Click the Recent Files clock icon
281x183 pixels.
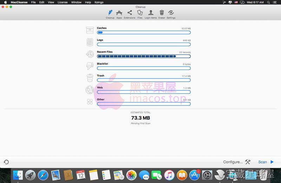(90, 54)
